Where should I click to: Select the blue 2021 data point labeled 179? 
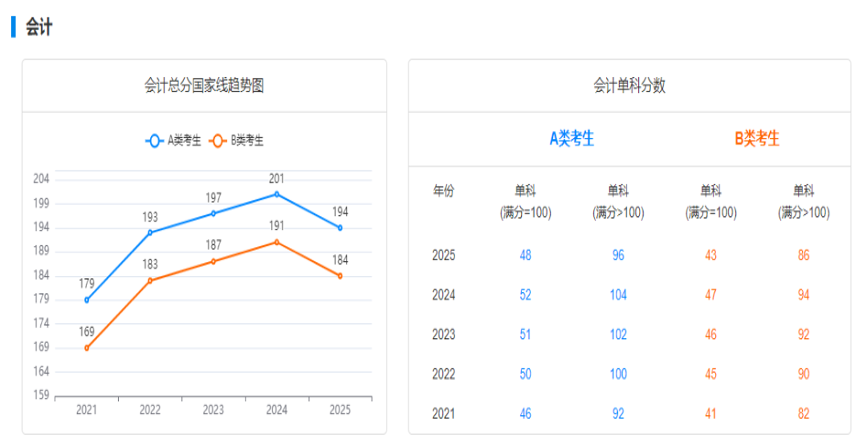tap(87, 300)
